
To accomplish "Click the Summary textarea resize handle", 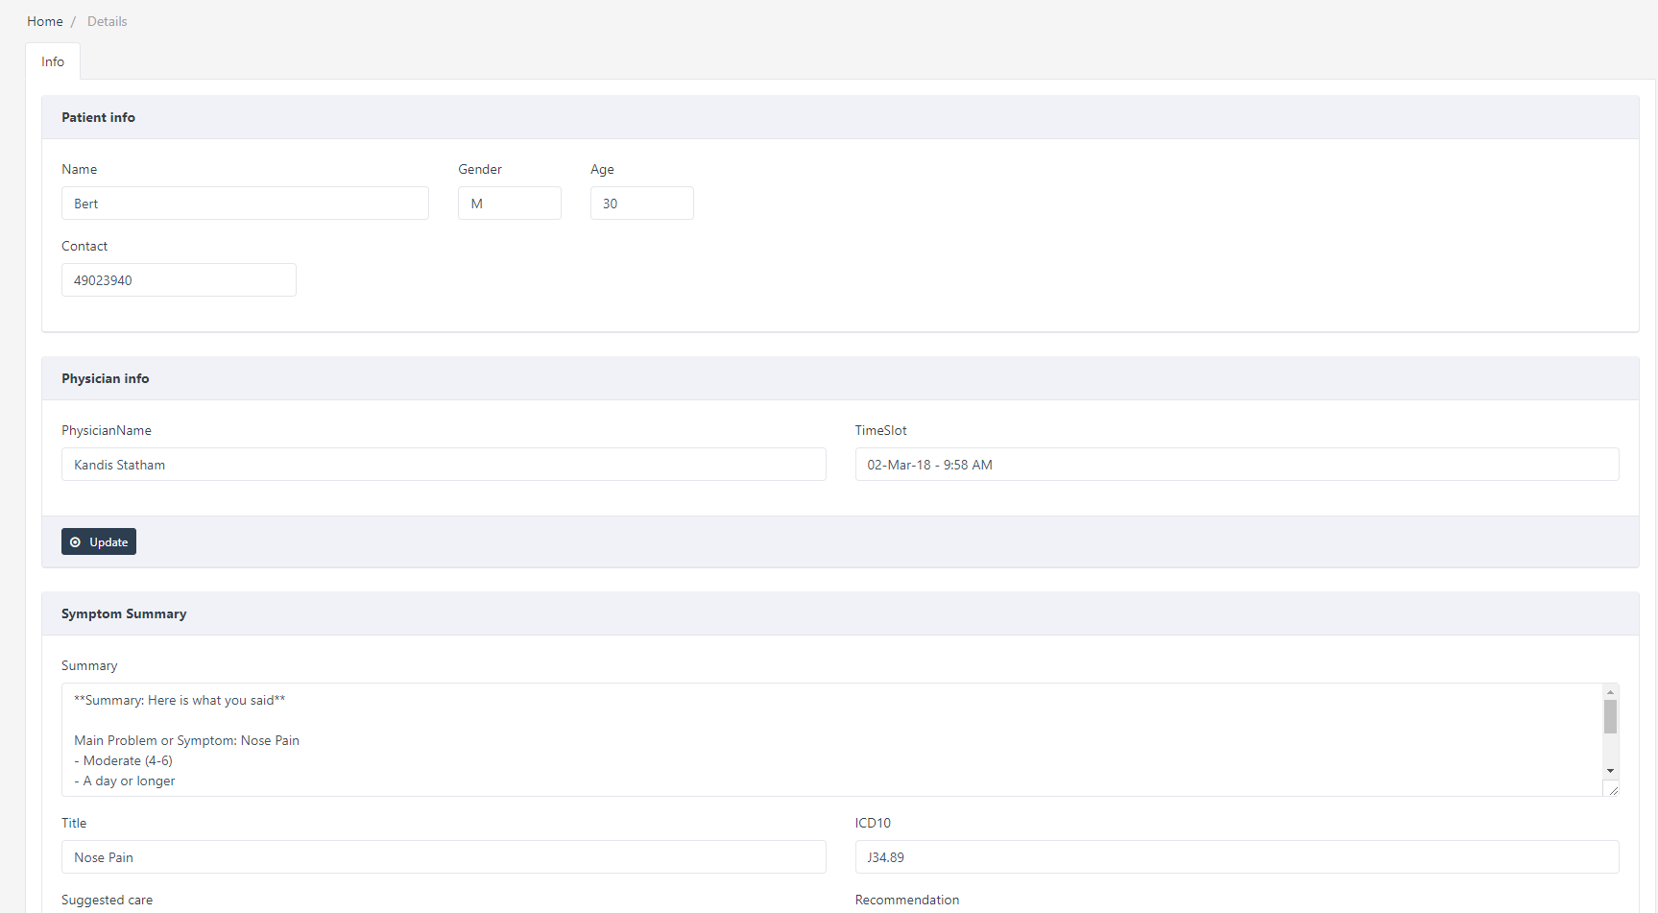I will [1613, 790].
